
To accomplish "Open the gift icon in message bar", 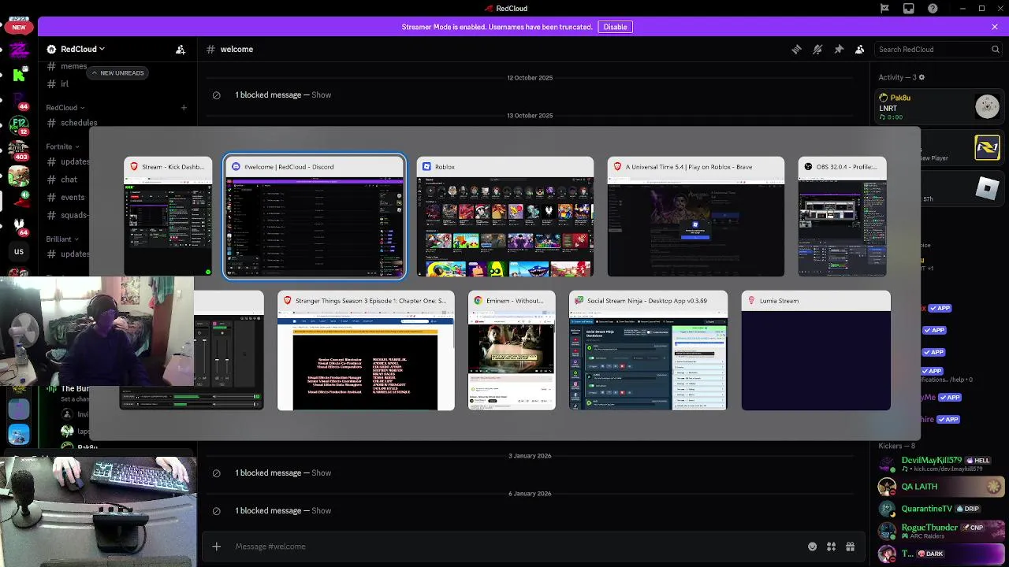I will (x=850, y=547).
